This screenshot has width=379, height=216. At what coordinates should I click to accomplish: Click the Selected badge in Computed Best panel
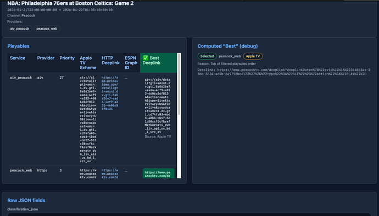click(x=207, y=56)
